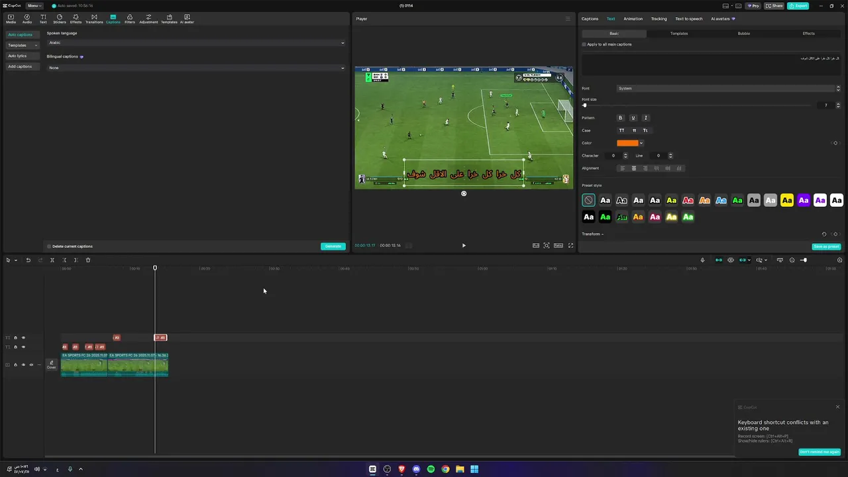Reset transform with the circular arrow icon
Viewport: 848px width, 477px height.
[824, 234]
